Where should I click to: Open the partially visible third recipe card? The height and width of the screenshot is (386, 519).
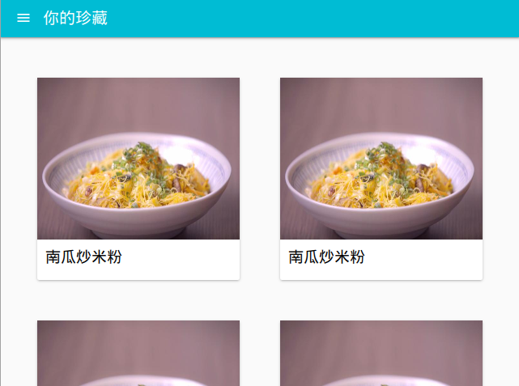[138, 353]
